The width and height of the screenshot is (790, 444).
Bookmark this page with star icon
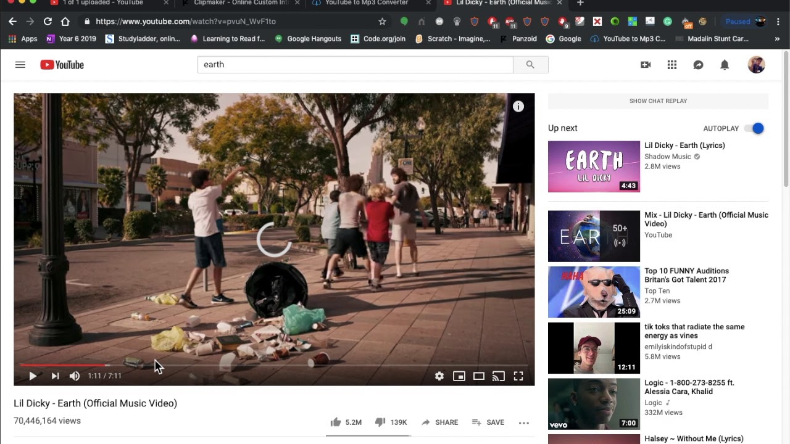tap(382, 22)
